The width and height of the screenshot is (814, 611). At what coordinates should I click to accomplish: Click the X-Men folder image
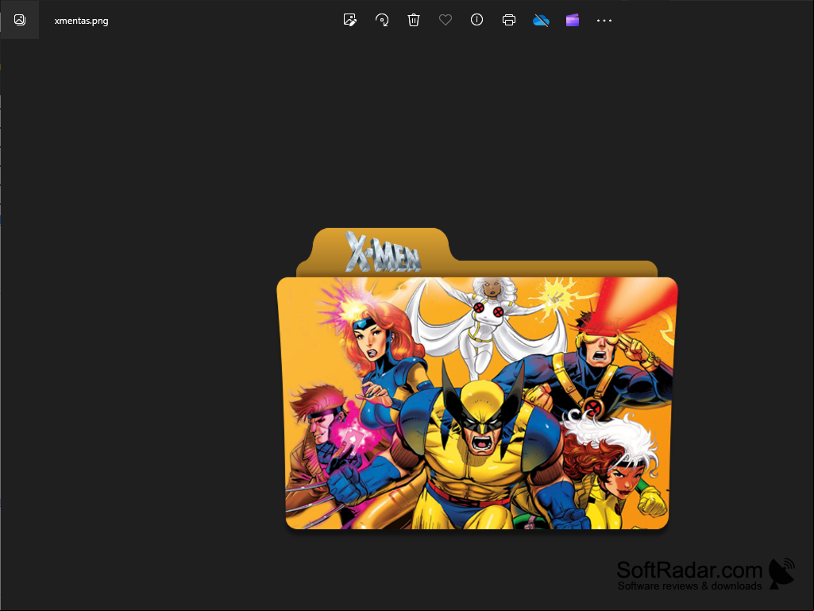(x=477, y=379)
